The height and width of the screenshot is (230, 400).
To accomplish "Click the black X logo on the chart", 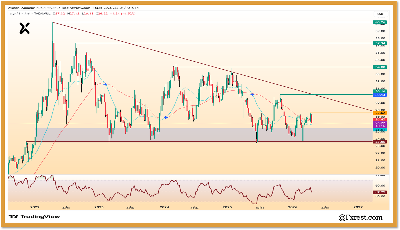I will 24,28.
